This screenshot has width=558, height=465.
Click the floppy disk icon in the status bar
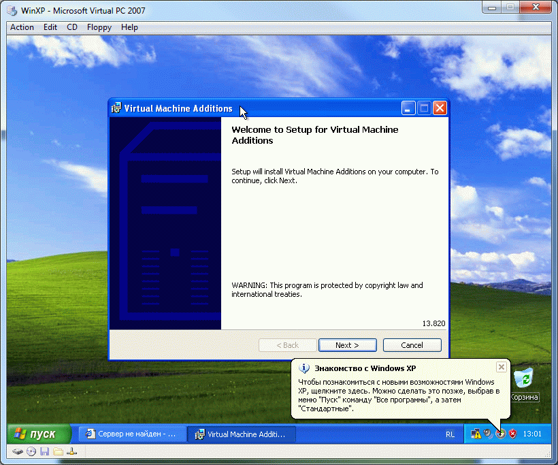(x=43, y=451)
